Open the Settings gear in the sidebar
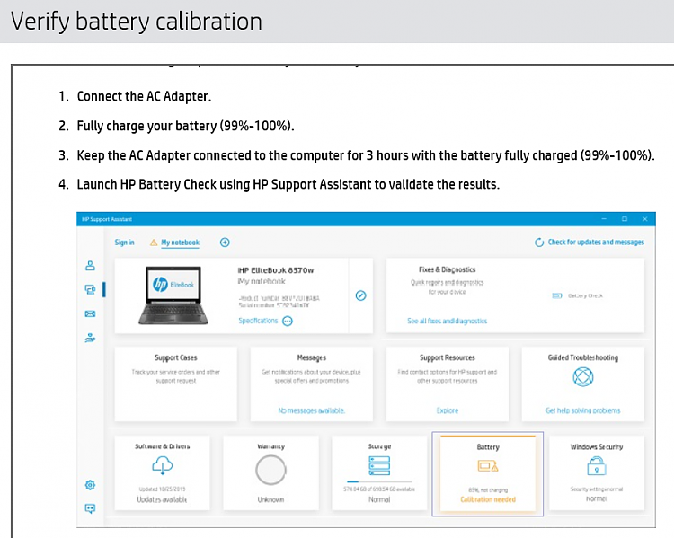This screenshot has height=538, width=674. click(x=90, y=485)
